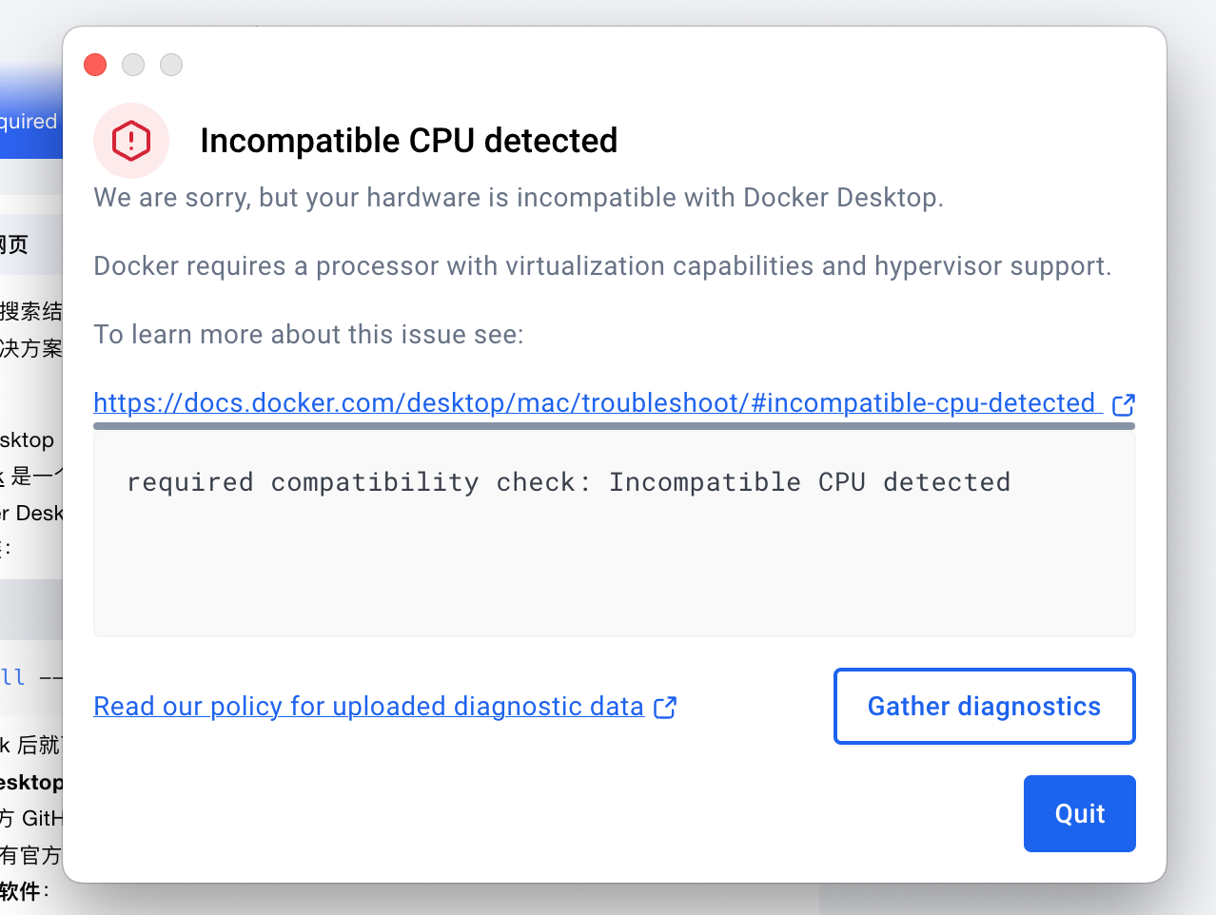Click the grayed-out zoom window button

tap(171, 65)
